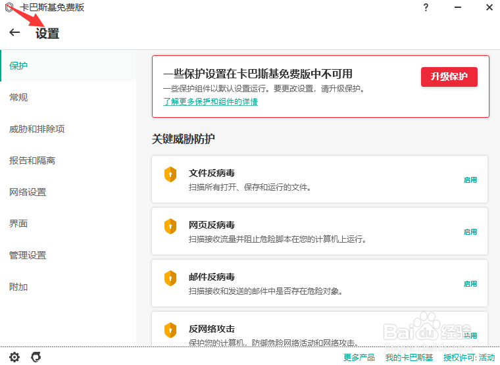Click description 扫描所有打开、保存和运行的文件
The image size is (500, 365).
(250, 187)
